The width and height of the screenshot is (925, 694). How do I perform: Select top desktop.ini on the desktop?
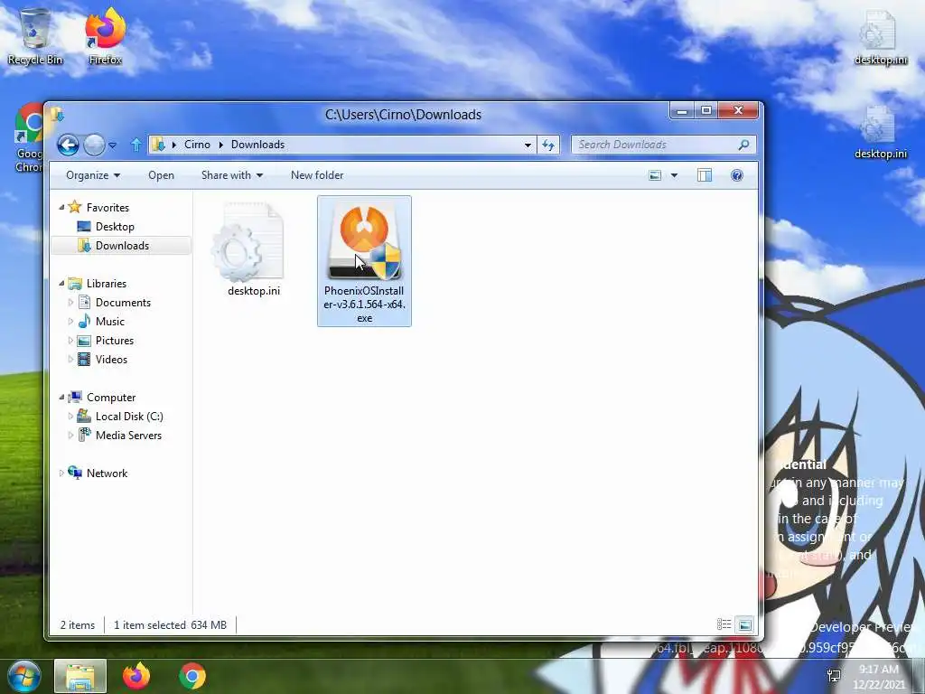coord(880,38)
